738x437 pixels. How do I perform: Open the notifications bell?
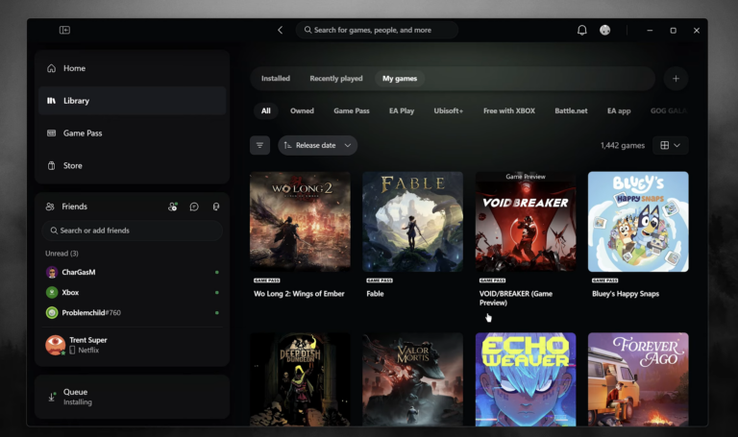click(581, 30)
